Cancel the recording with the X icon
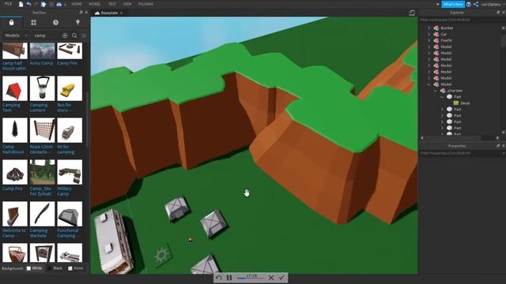506x284 pixels. [271, 278]
